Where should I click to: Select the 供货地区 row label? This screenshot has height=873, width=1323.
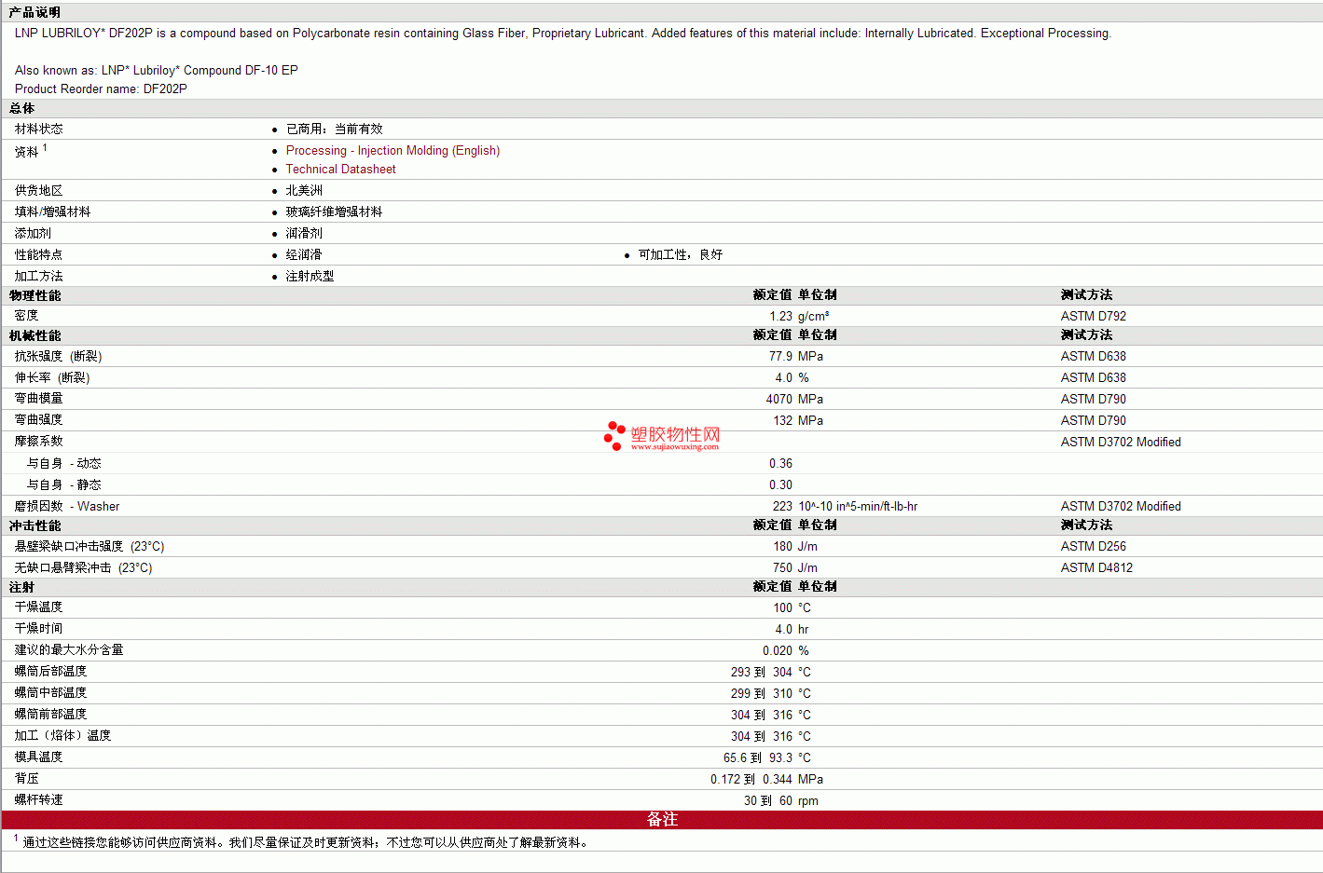(38, 191)
